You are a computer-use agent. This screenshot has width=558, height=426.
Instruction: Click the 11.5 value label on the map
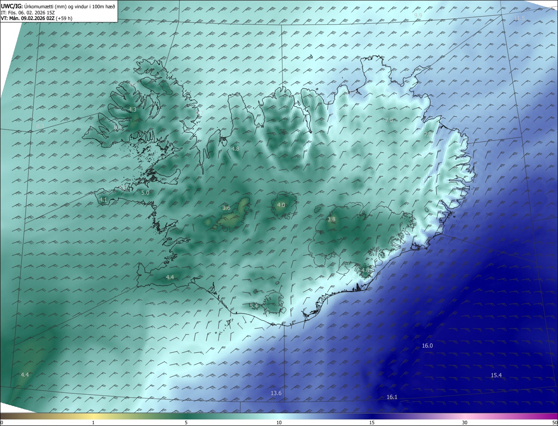tap(519, 18)
